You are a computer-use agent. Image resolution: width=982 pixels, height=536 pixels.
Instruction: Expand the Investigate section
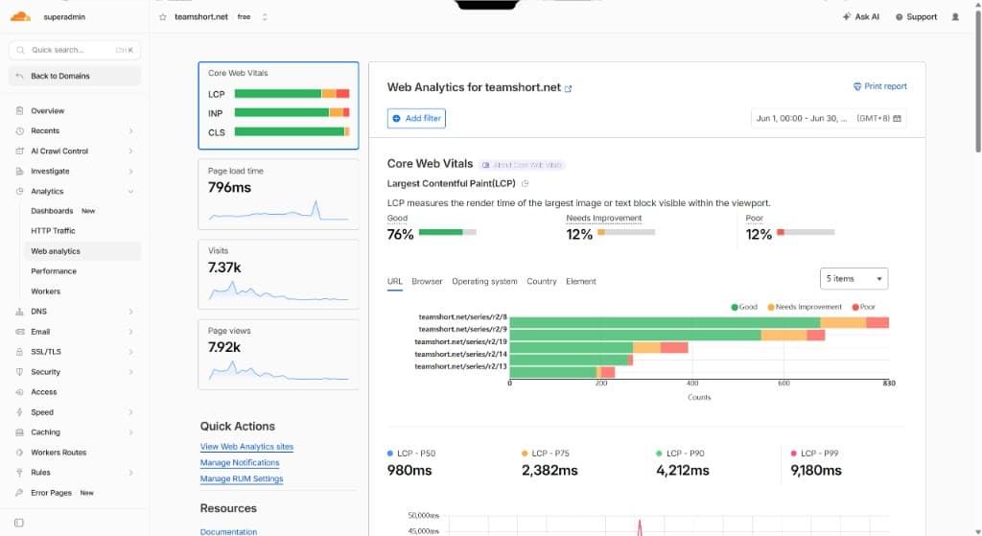tap(130, 171)
